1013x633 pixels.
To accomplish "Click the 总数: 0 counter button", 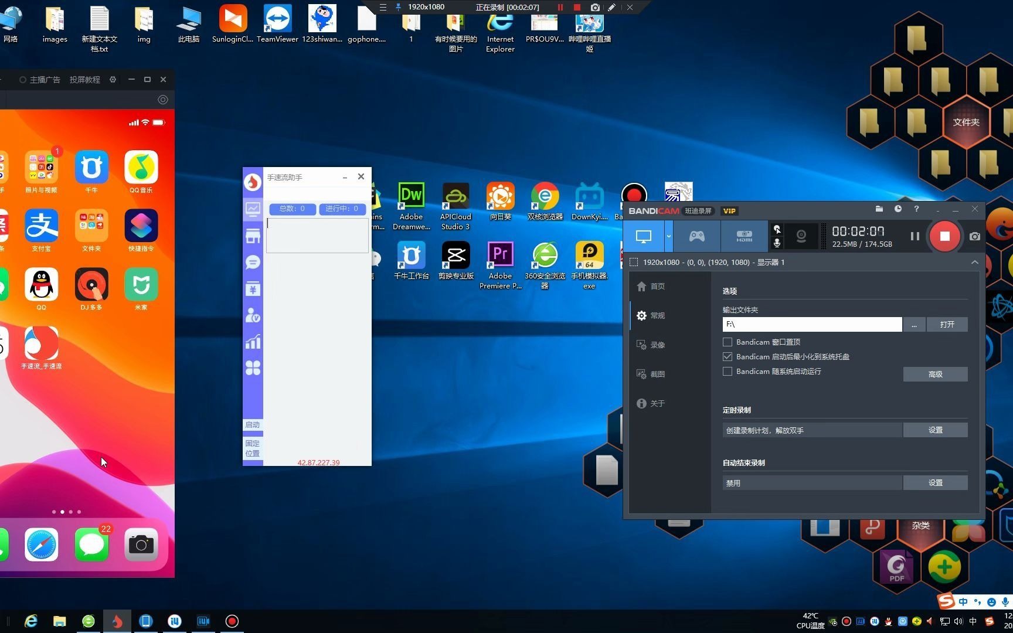I will (292, 209).
